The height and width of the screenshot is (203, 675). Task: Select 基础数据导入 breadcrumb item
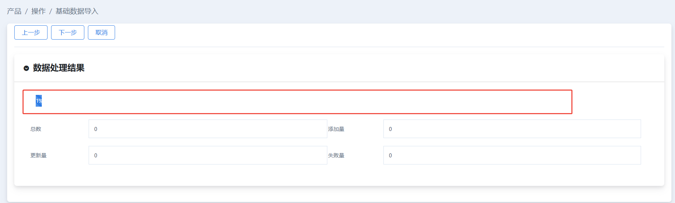(77, 11)
